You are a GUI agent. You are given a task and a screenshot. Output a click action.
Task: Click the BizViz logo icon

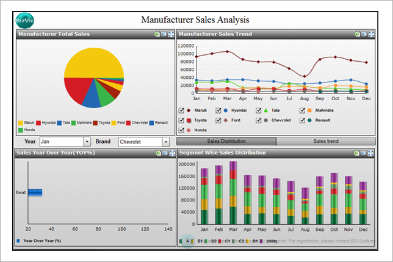(x=24, y=21)
